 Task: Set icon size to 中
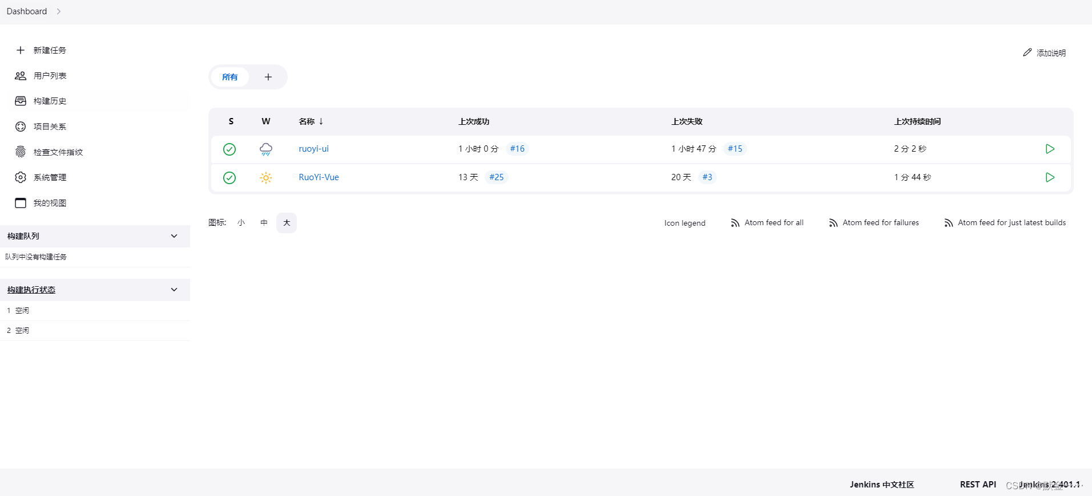point(264,223)
